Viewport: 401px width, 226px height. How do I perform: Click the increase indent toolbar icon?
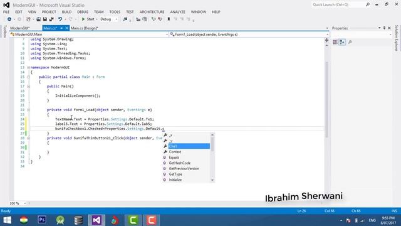click(x=145, y=19)
